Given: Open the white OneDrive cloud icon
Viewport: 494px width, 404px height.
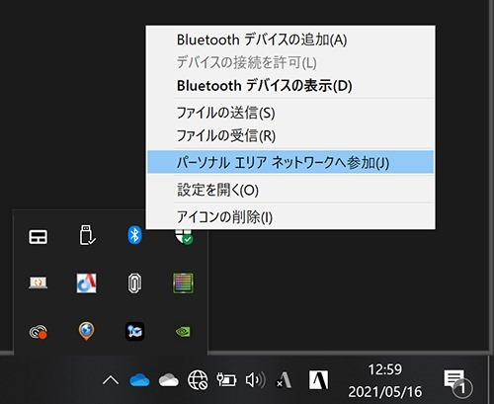Looking at the screenshot, I should (169, 380).
